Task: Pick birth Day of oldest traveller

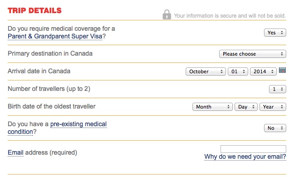Action: tap(246, 107)
